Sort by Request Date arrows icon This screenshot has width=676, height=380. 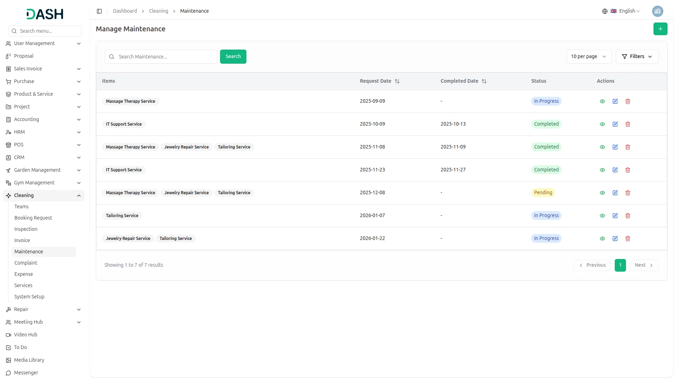tap(397, 81)
